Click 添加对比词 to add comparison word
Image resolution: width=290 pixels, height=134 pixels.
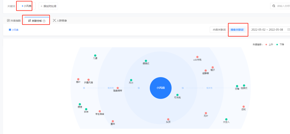48,6
